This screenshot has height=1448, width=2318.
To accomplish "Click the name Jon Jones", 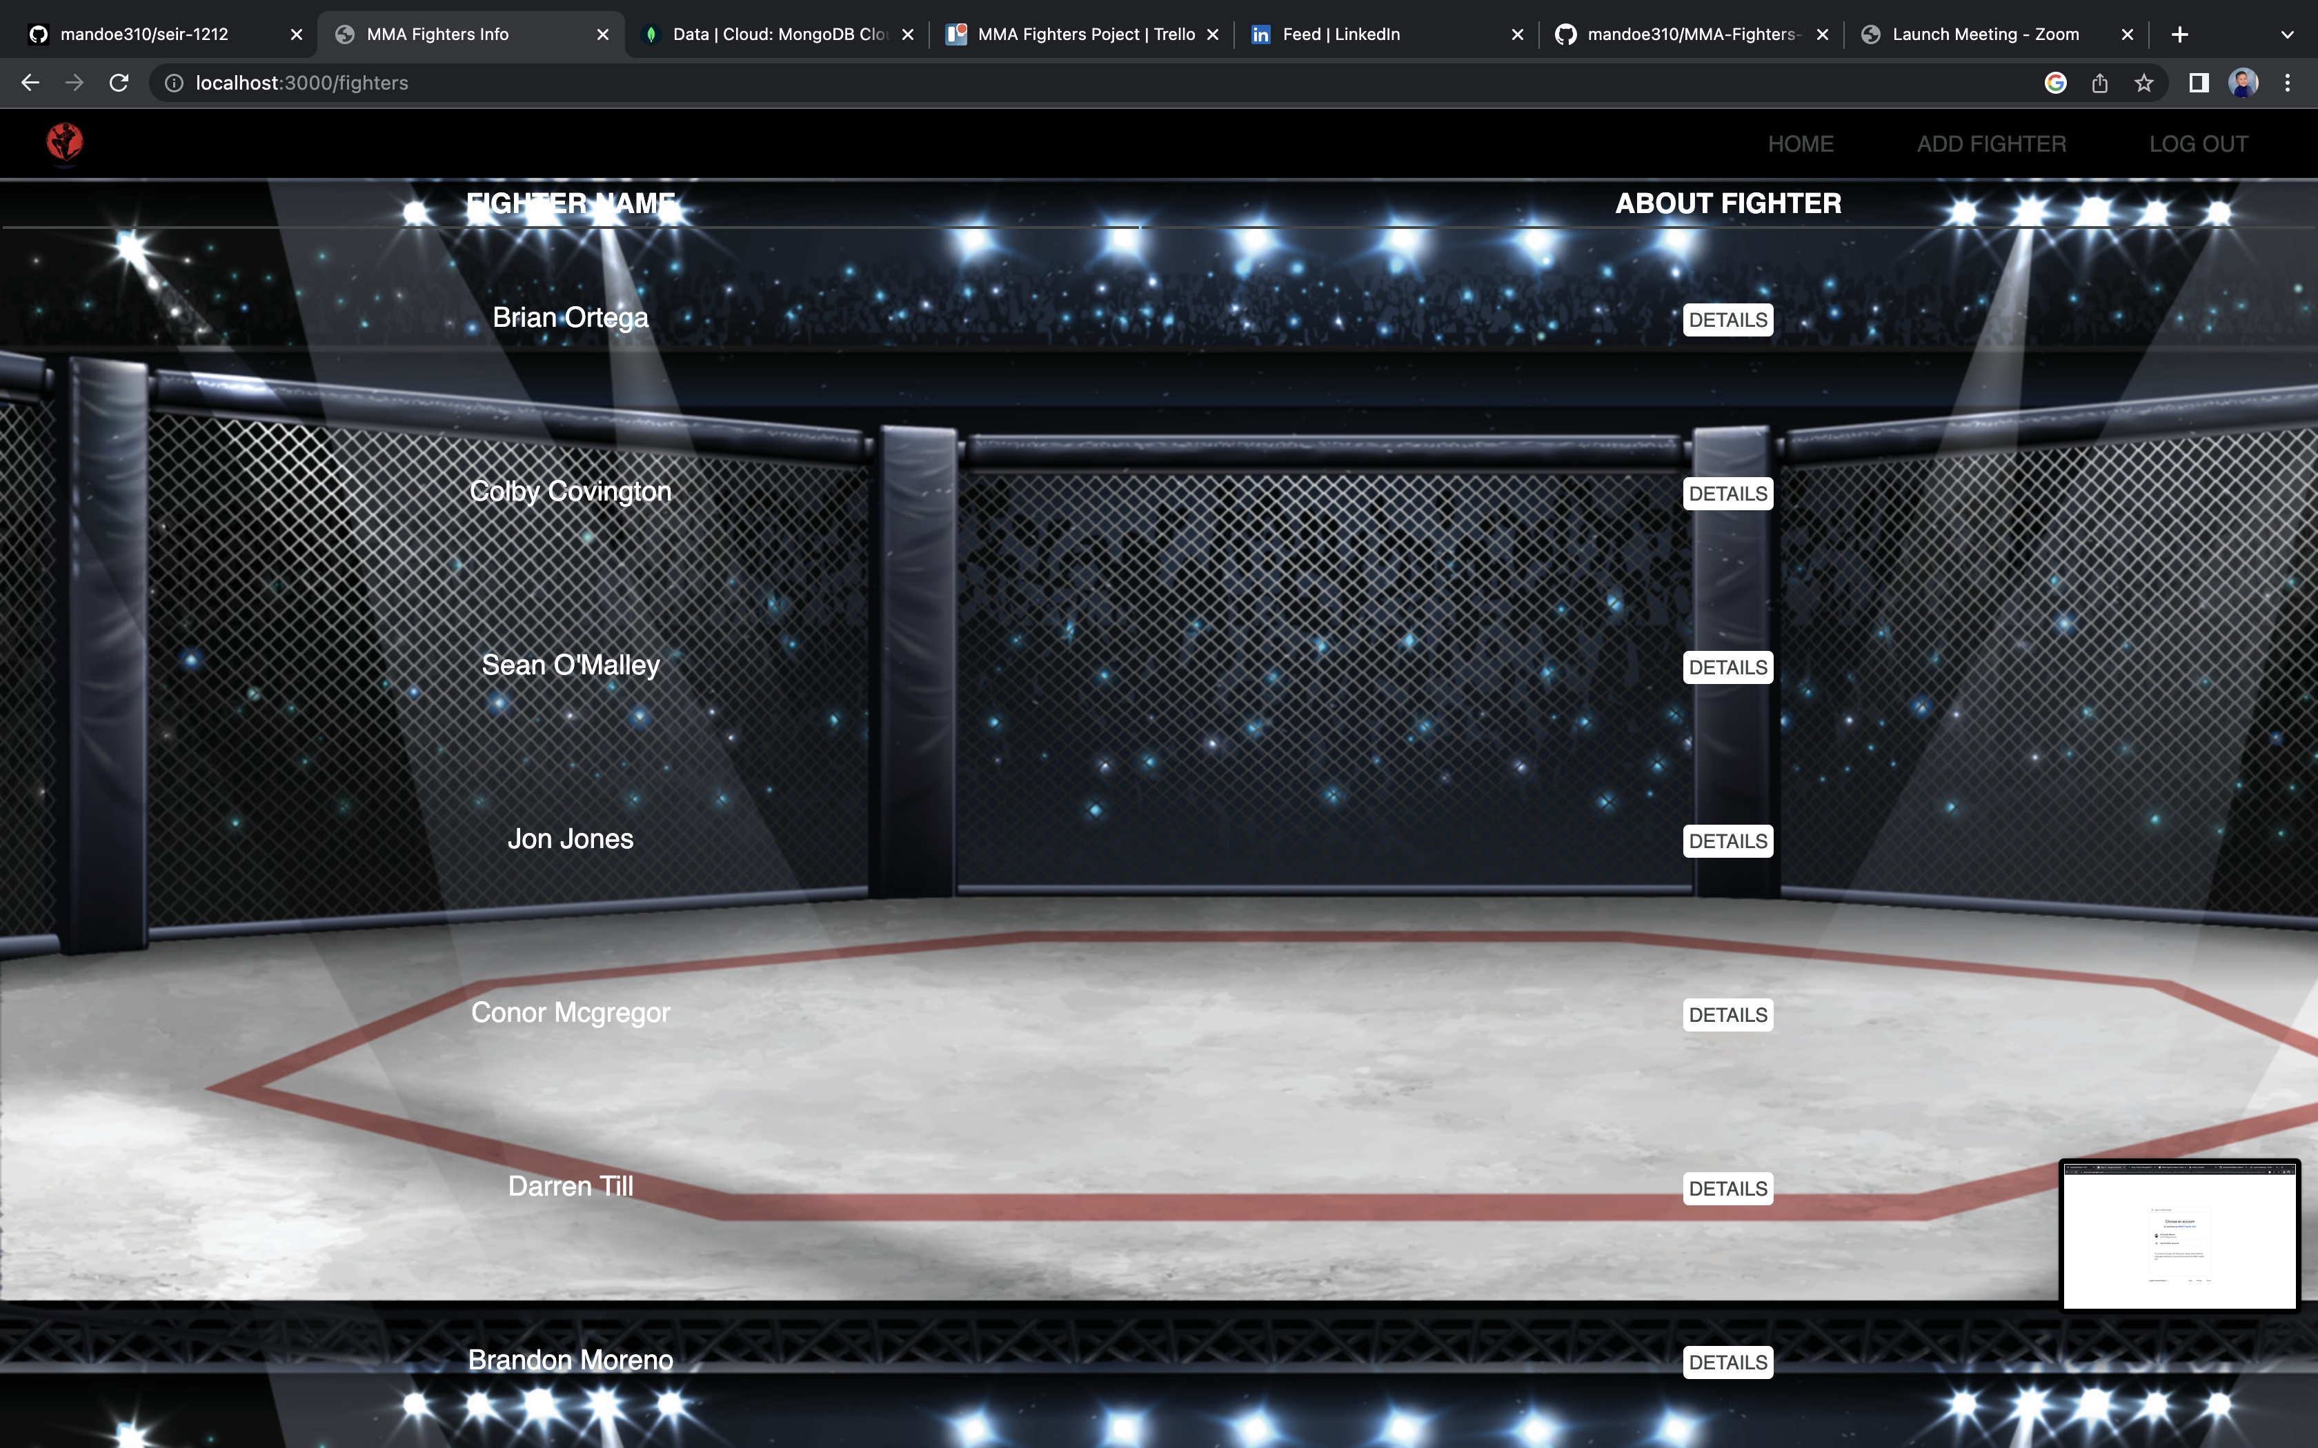I will (x=570, y=839).
